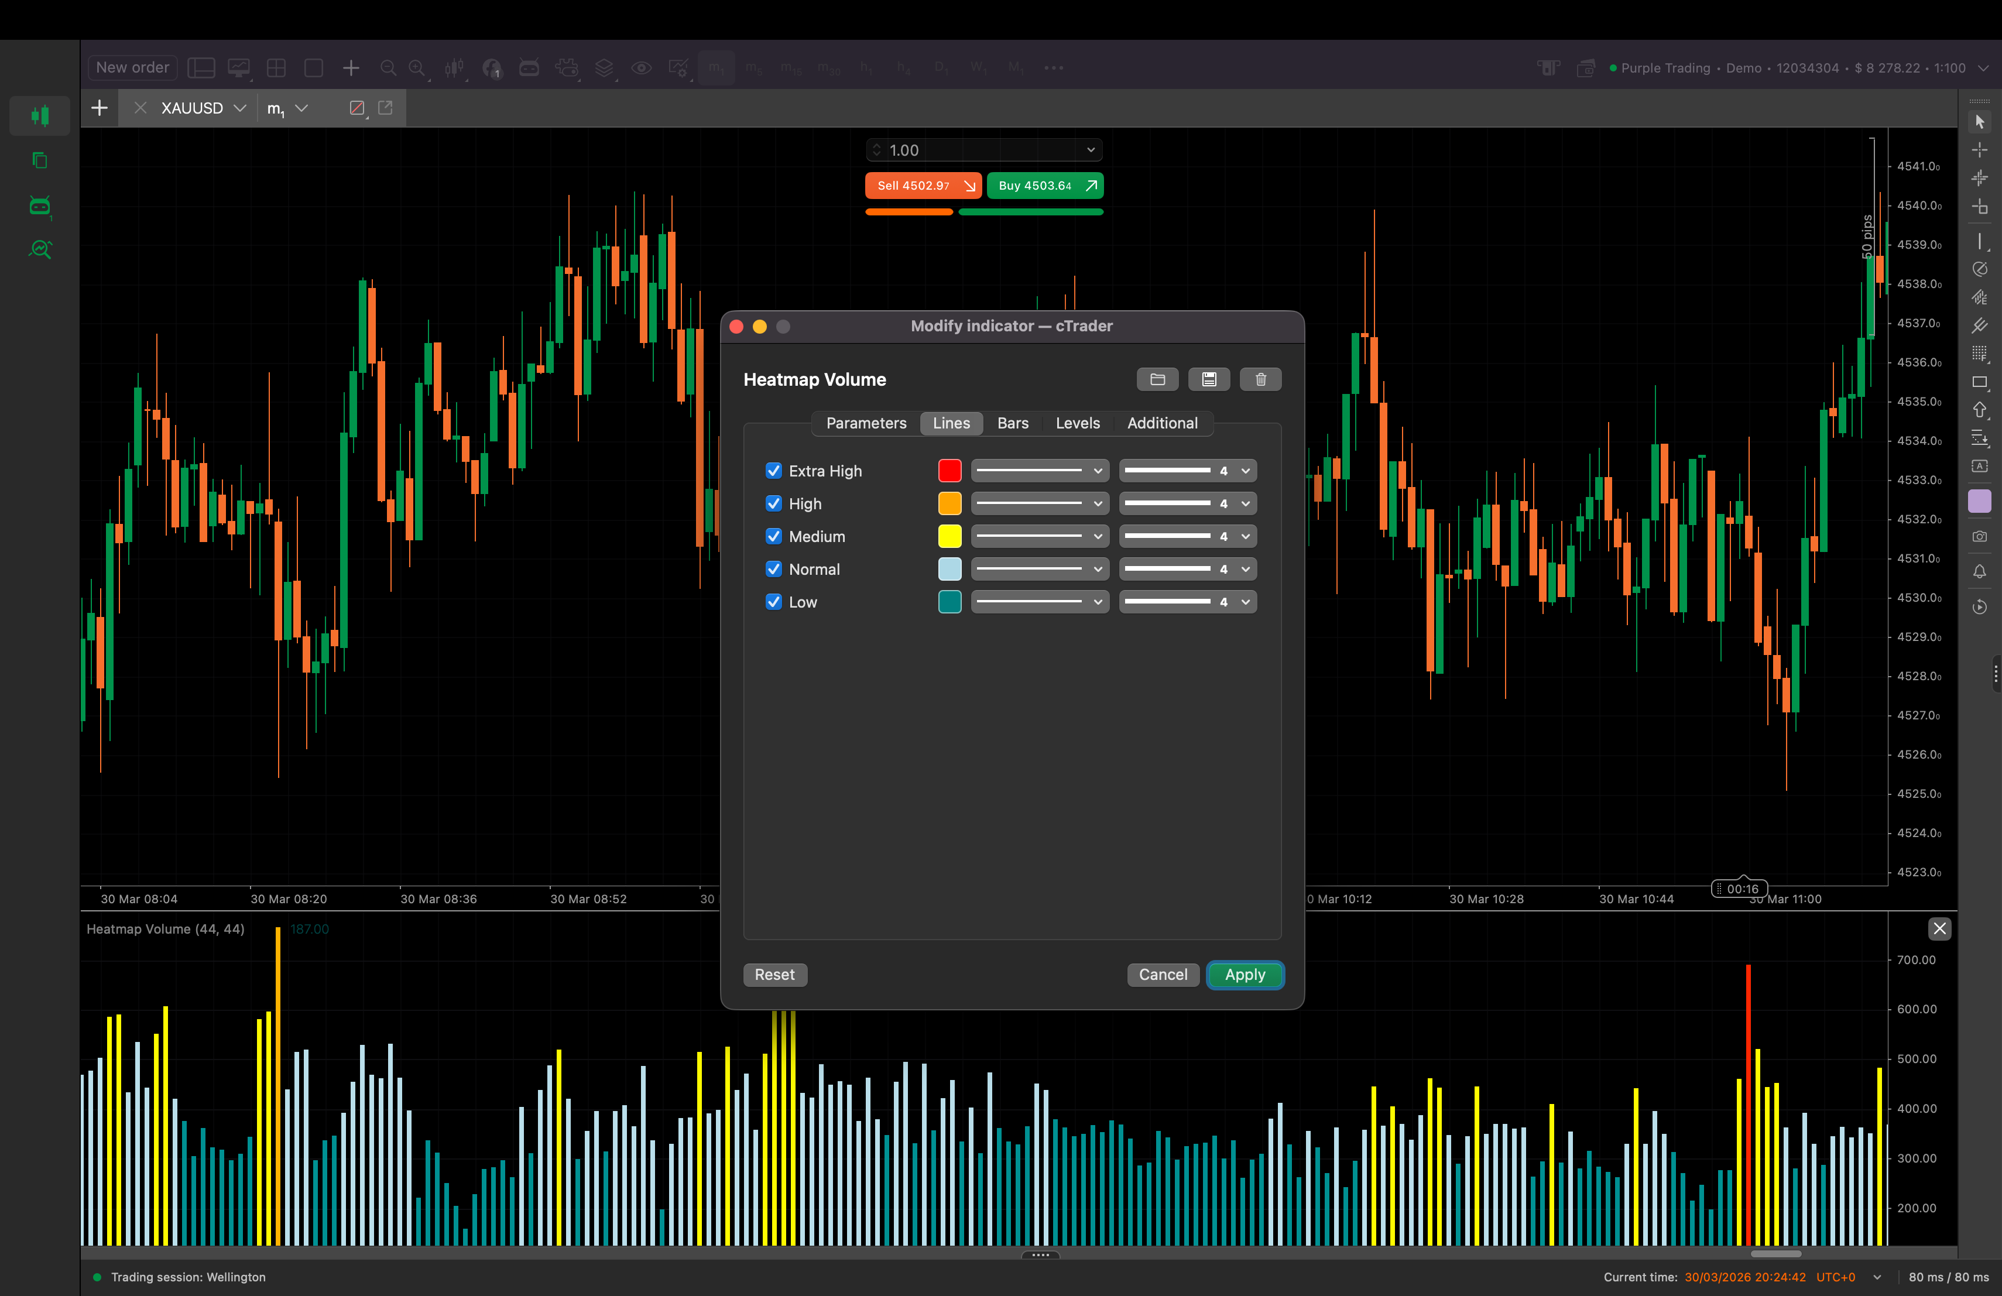Switch to the Bars tab

(1012, 423)
